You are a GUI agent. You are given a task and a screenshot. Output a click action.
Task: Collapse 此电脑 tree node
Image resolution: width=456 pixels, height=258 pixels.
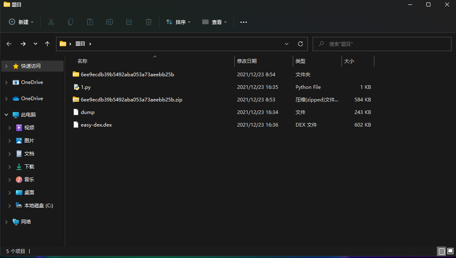[6, 115]
